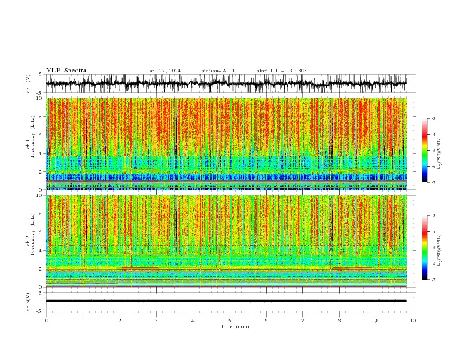Click the ch.1 voltage waveform plot

tap(226, 84)
